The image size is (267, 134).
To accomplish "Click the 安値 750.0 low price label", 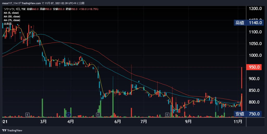I will (x=248, y=114).
